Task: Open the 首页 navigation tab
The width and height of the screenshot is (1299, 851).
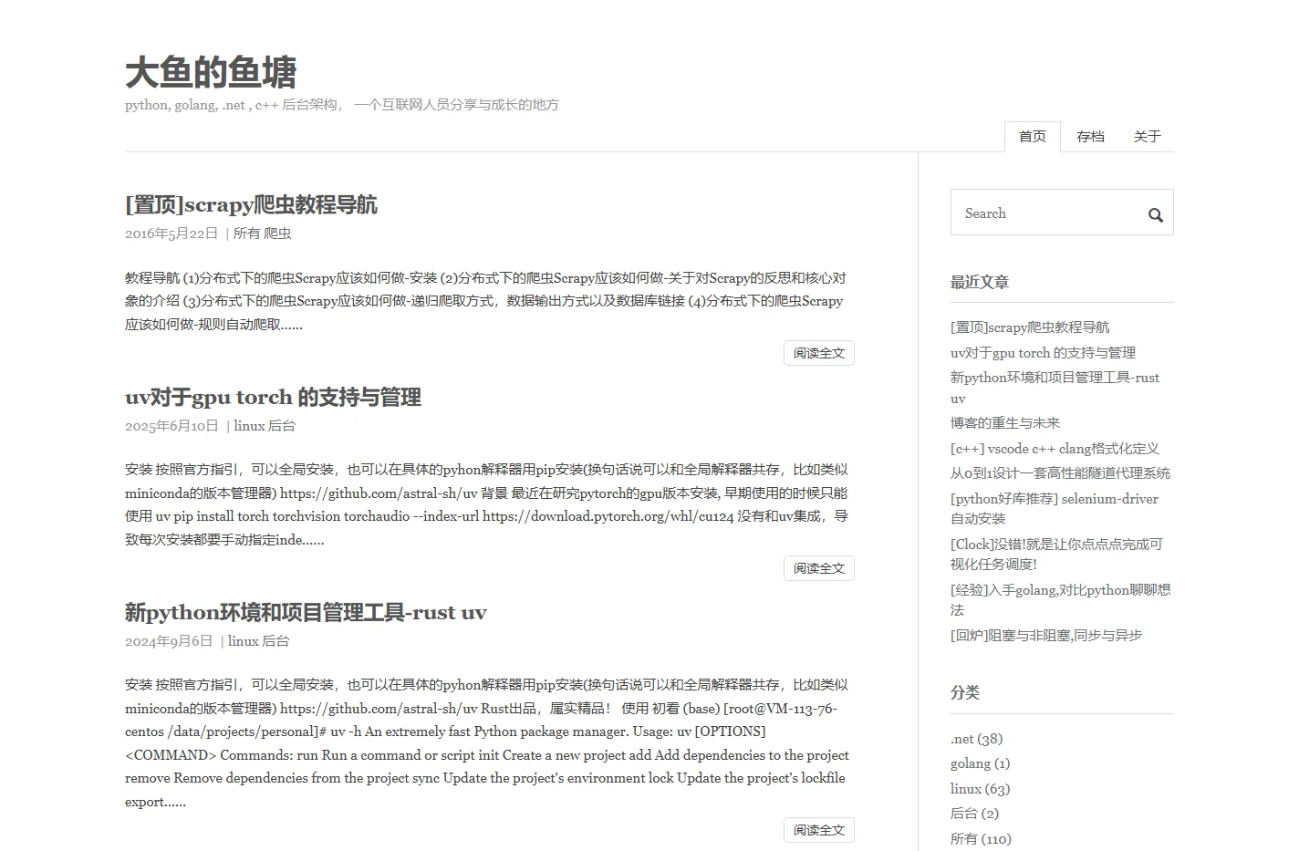Action: coord(1033,137)
